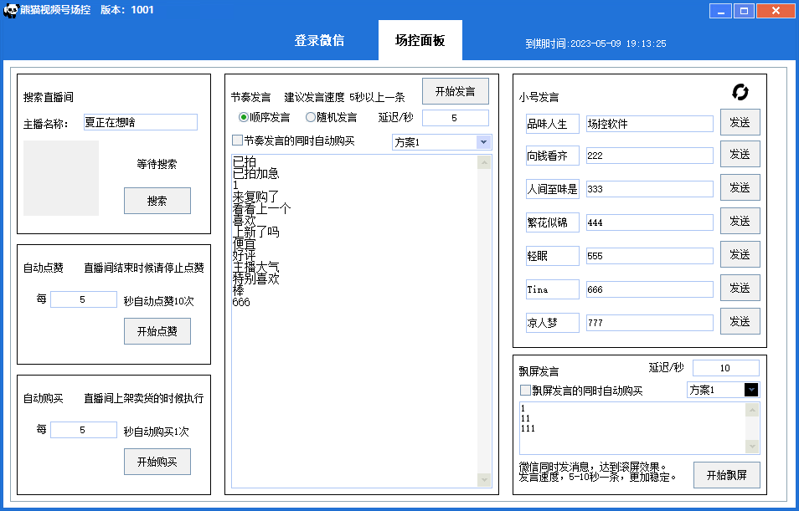Click the 搜索 button to search the streamer
This screenshot has height=511, width=799.
(157, 201)
